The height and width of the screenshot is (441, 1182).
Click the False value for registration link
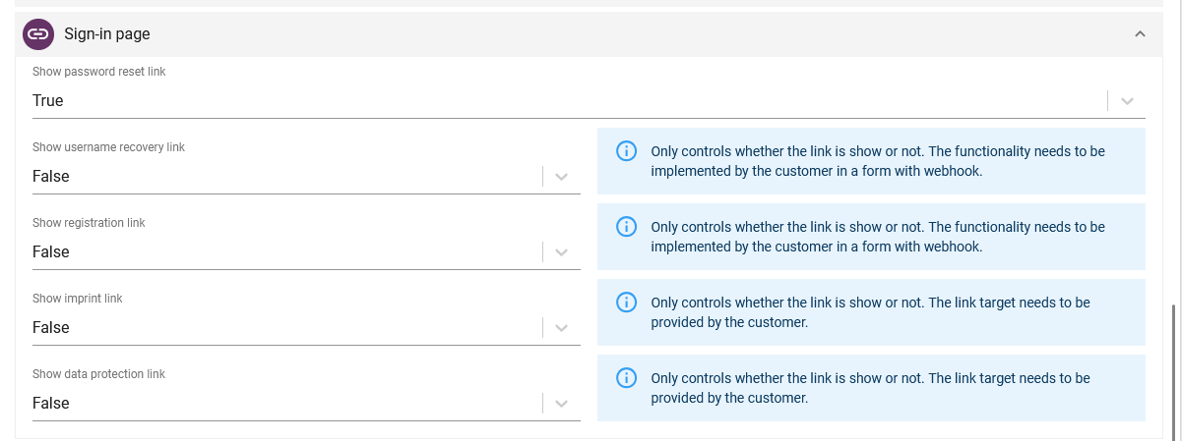point(51,252)
